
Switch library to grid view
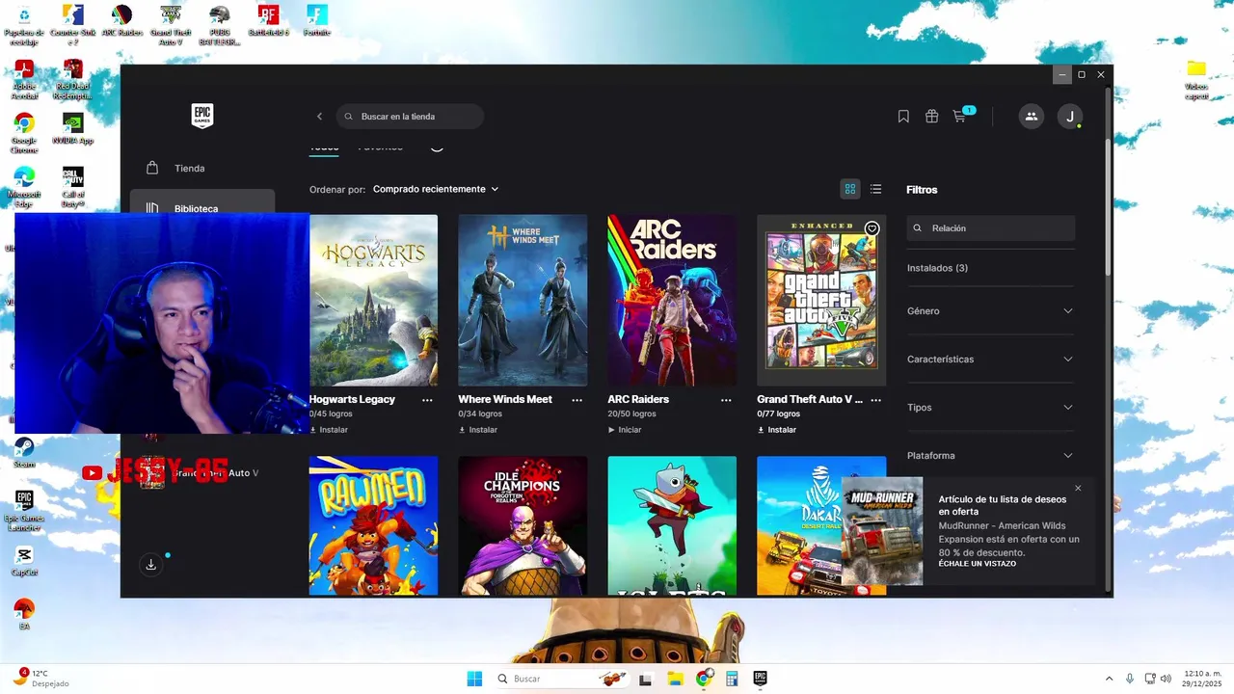click(x=849, y=189)
